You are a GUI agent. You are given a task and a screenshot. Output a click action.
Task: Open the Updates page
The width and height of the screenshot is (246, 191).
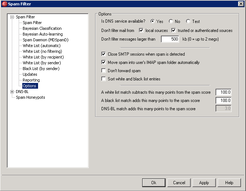pyautogui.click(x=30, y=74)
